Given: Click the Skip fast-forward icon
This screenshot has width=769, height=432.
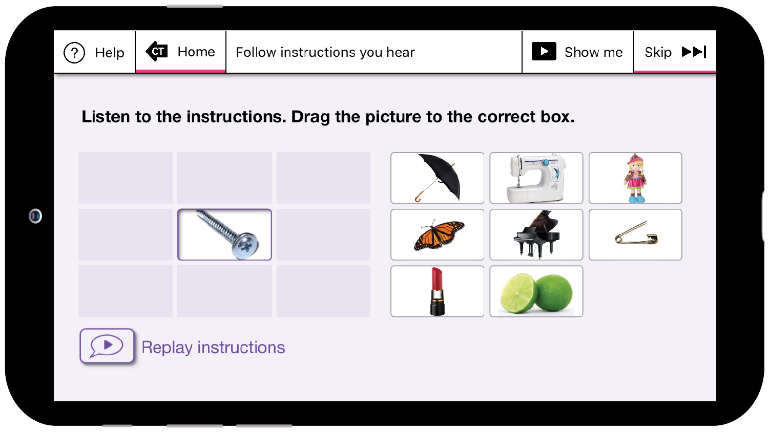Looking at the screenshot, I should tap(694, 52).
